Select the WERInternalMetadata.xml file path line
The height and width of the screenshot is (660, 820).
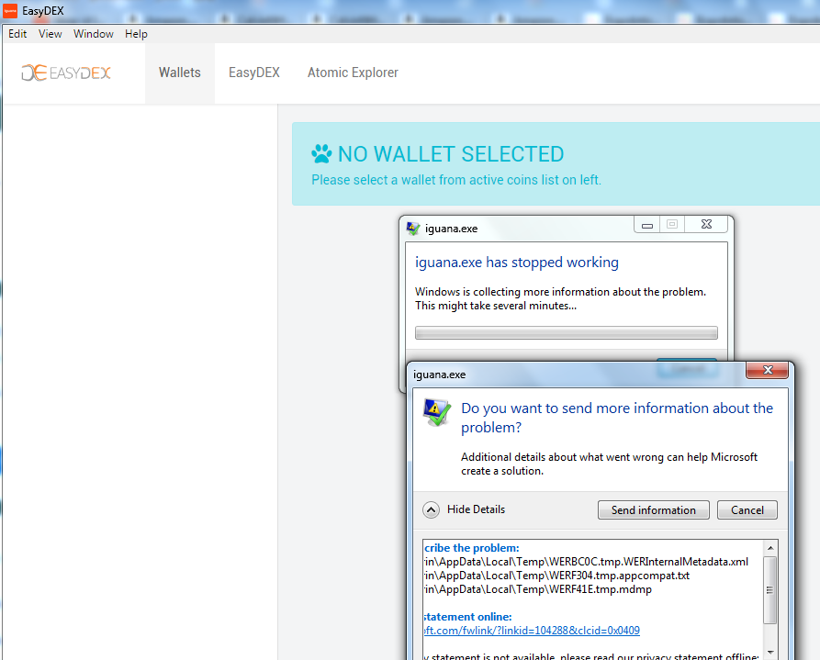tap(586, 562)
